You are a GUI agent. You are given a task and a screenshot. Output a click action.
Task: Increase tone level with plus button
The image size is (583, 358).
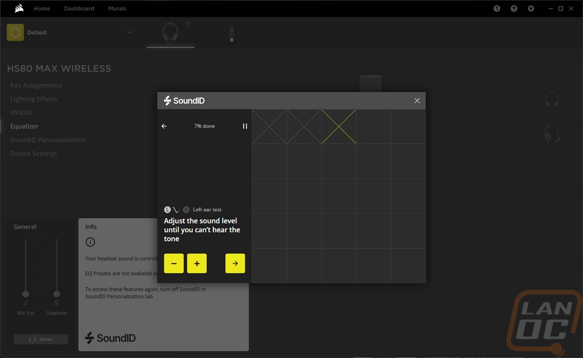pyautogui.click(x=196, y=263)
